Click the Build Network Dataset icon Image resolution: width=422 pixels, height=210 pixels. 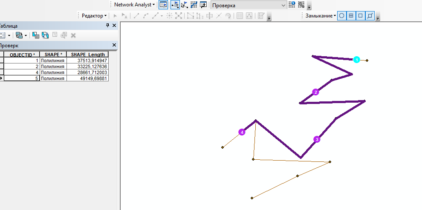click(x=301, y=5)
